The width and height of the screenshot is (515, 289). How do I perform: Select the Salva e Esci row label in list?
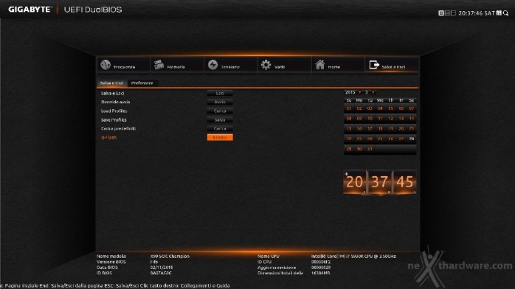(x=112, y=93)
